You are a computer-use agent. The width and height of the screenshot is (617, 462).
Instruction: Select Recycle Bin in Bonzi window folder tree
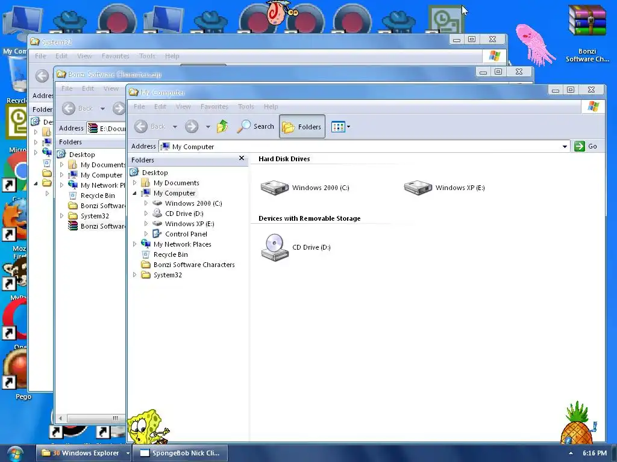(x=98, y=196)
